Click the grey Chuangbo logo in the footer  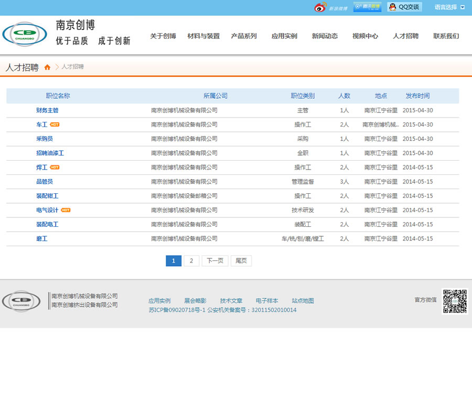[21, 301]
